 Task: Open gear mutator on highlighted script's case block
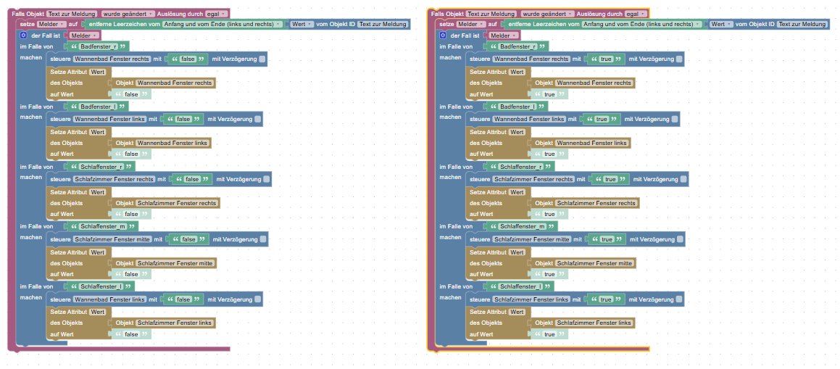(443, 36)
